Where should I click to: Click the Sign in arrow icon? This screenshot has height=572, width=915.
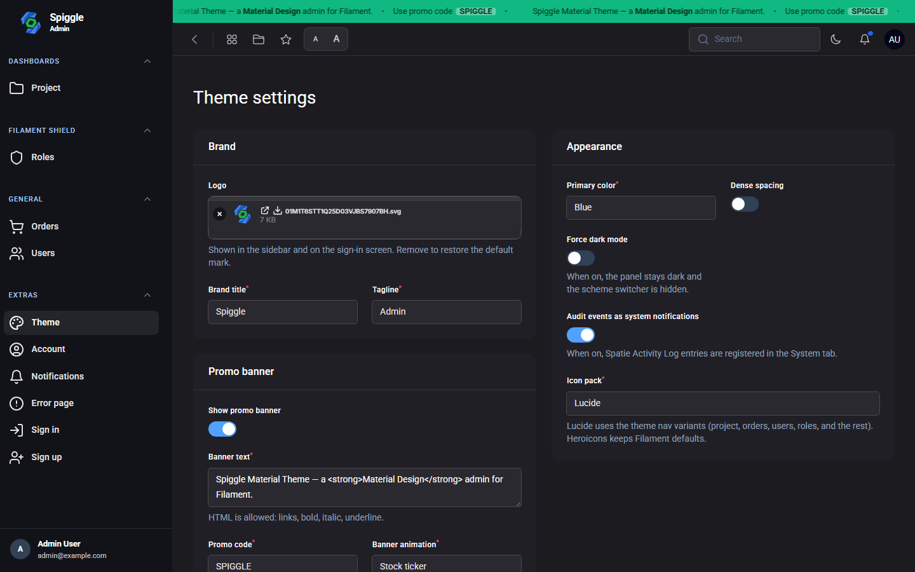[x=17, y=430]
